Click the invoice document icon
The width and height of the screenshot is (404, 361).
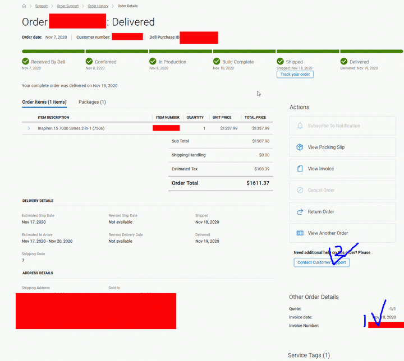[x=300, y=169]
